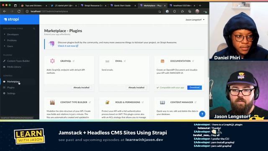Viewport: 268px width, 151px height.
Task: Go forward using browser forward arrow
Action: pos(12,11)
